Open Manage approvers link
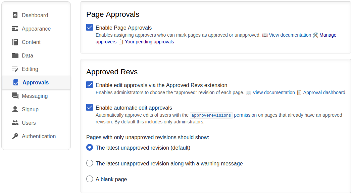Screen dimensions: 352x194 [328, 35]
